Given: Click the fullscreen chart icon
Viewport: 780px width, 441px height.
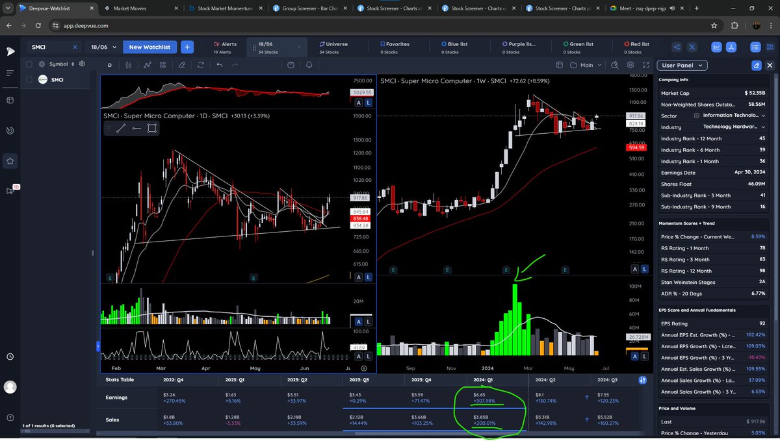Looking at the screenshot, I should 645,65.
